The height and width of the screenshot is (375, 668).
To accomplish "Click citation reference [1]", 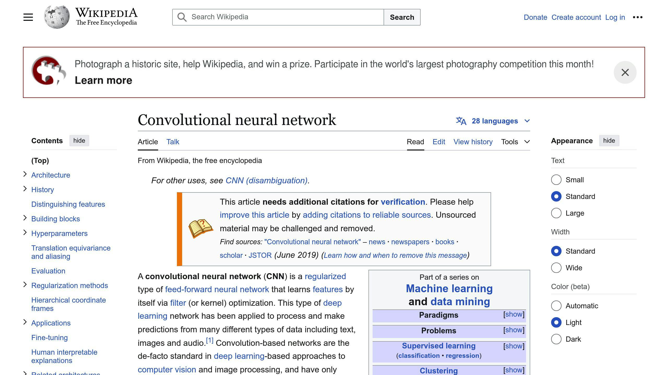I will click(x=210, y=340).
